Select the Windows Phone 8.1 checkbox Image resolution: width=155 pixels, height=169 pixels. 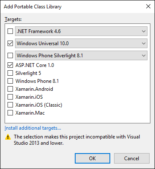pos(10,81)
